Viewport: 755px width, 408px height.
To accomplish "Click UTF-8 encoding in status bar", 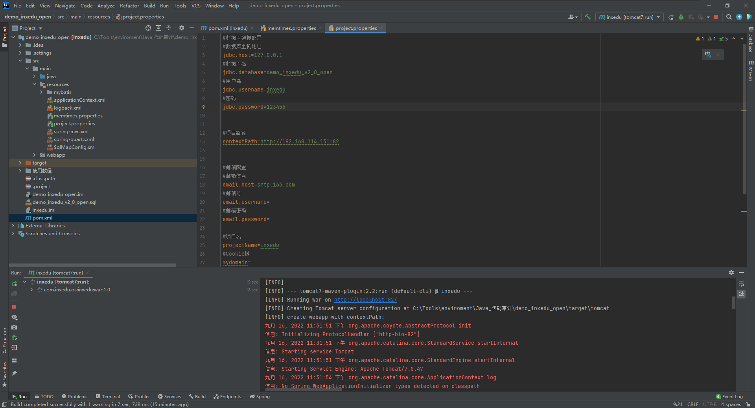I will [710, 404].
